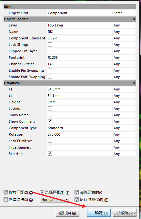Open the Any match for Channel Offset
The height and width of the screenshot is (219, 141).
click(x=124, y=64)
